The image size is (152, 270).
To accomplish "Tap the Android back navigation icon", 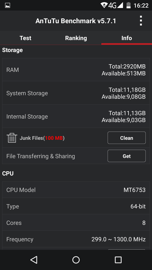I will pyautogui.click(x=34, y=260).
